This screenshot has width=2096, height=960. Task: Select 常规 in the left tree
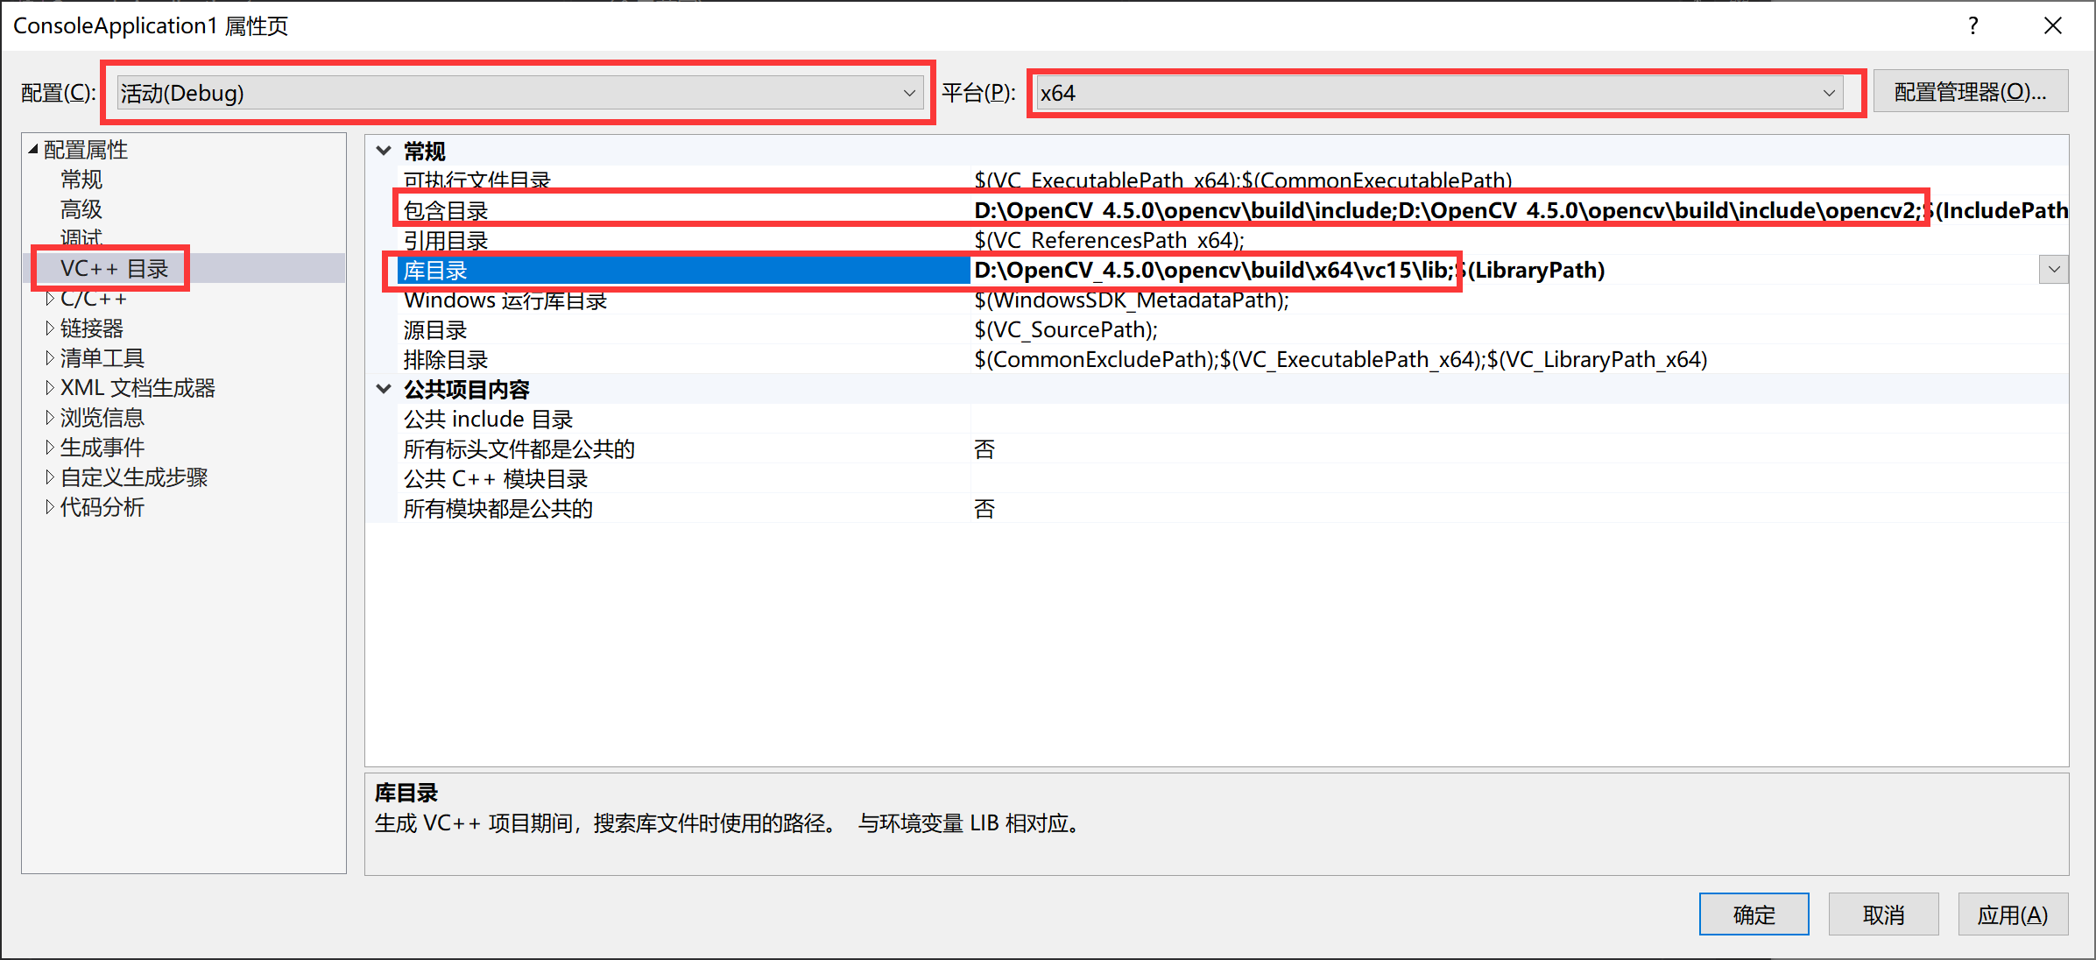(x=81, y=180)
